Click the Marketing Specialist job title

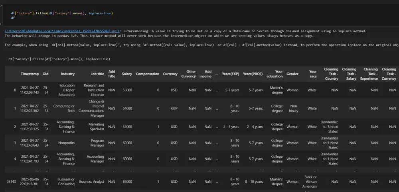96,127
